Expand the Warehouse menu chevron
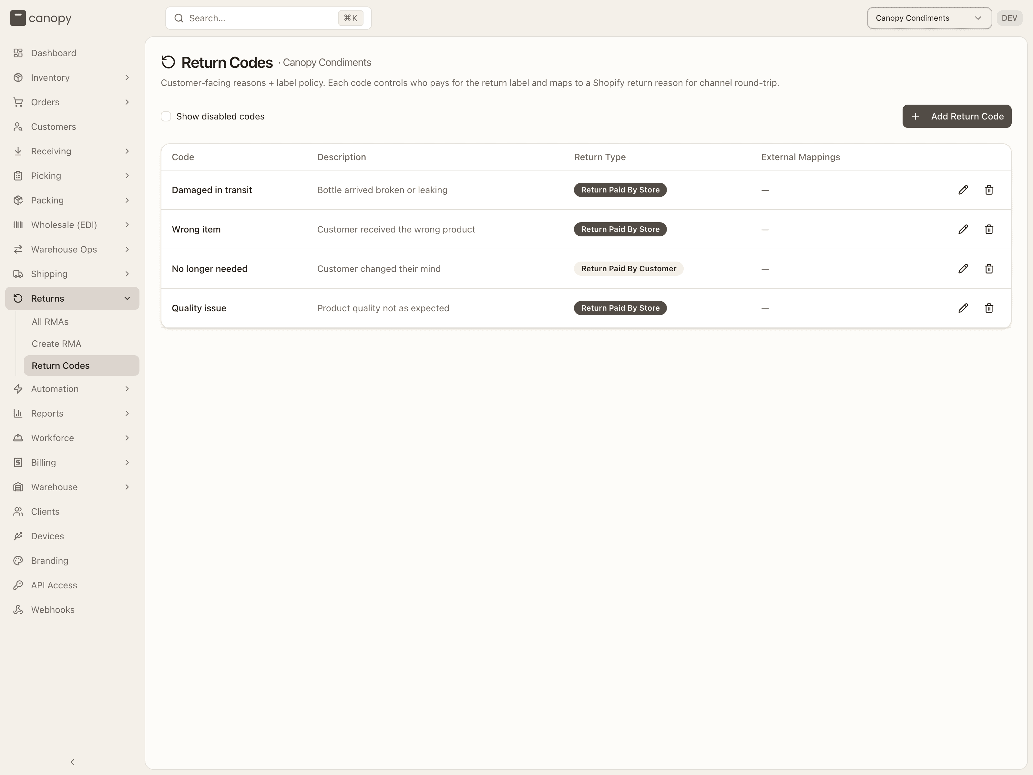This screenshot has width=1033, height=775. tap(127, 487)
